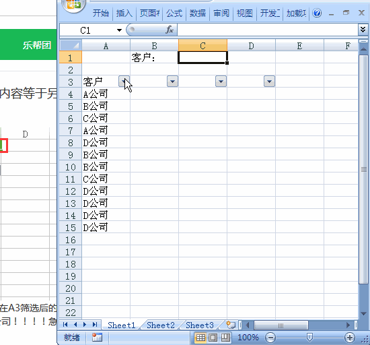Click the zoom out minus button

270,338
